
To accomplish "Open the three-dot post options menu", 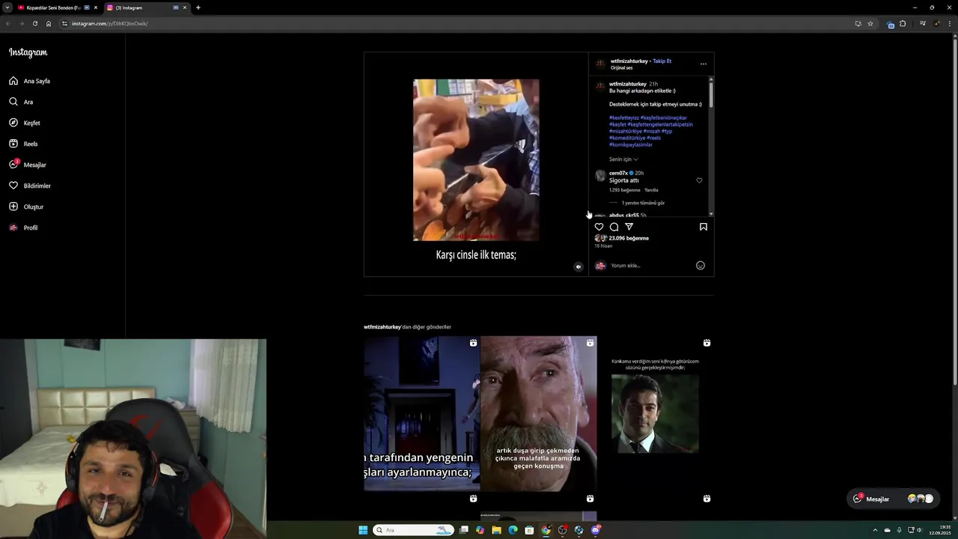I will pyautogui.click(x=703, y=64).
